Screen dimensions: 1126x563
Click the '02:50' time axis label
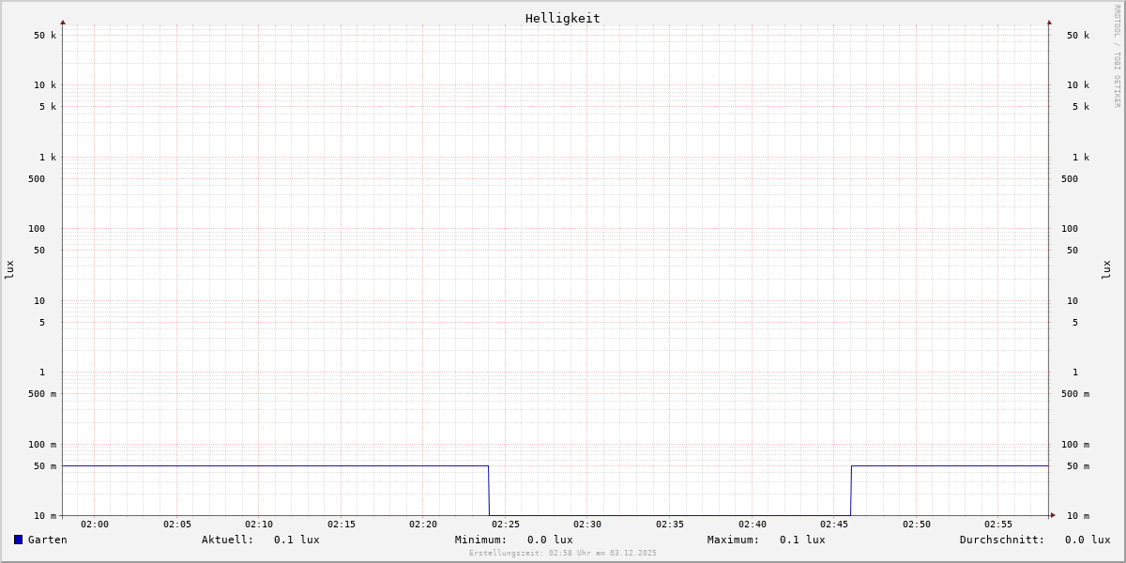pos(917,525)
